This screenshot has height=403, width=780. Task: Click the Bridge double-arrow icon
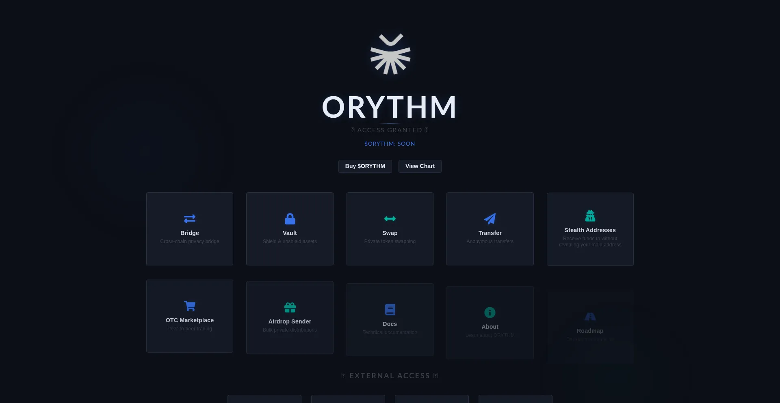189,219
